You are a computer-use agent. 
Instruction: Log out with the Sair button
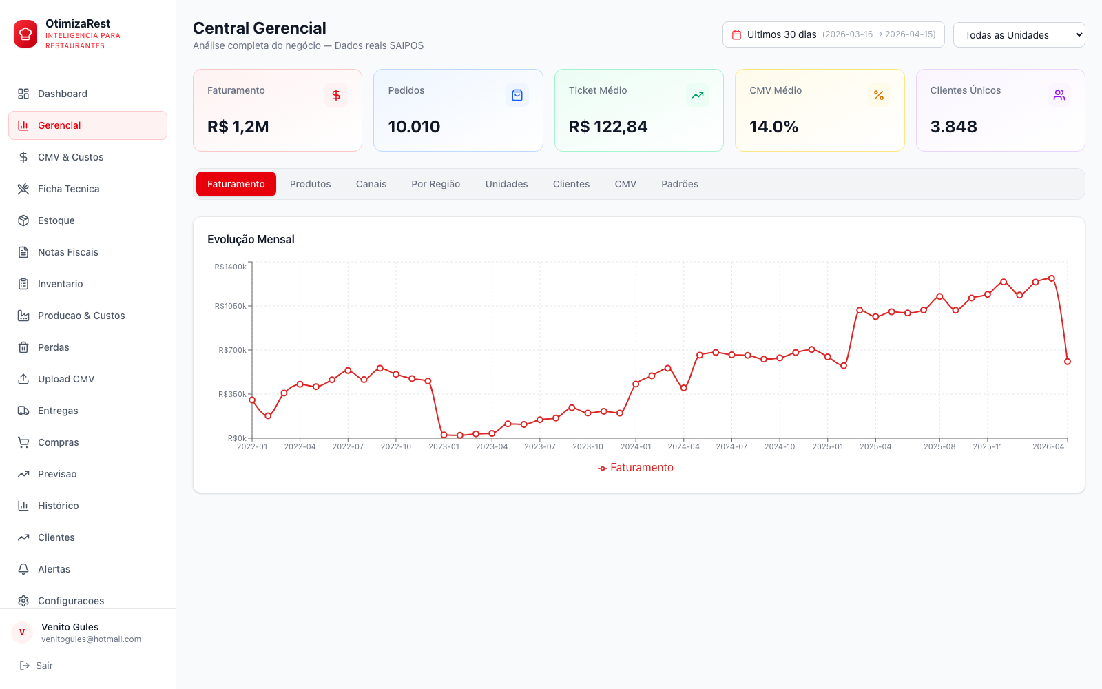coord(36,666)
